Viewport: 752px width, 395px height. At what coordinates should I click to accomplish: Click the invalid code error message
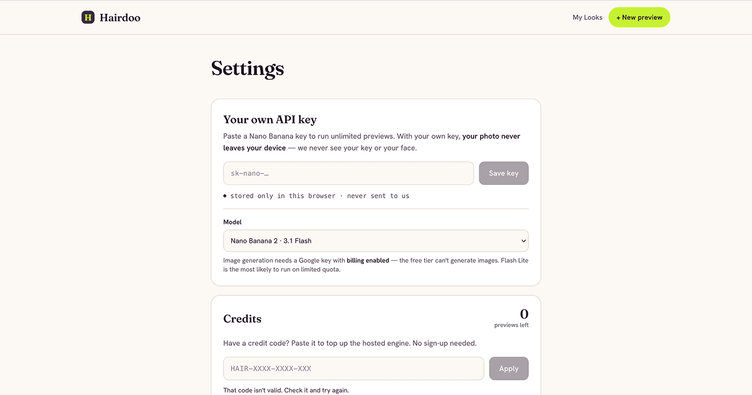point(286,390)
